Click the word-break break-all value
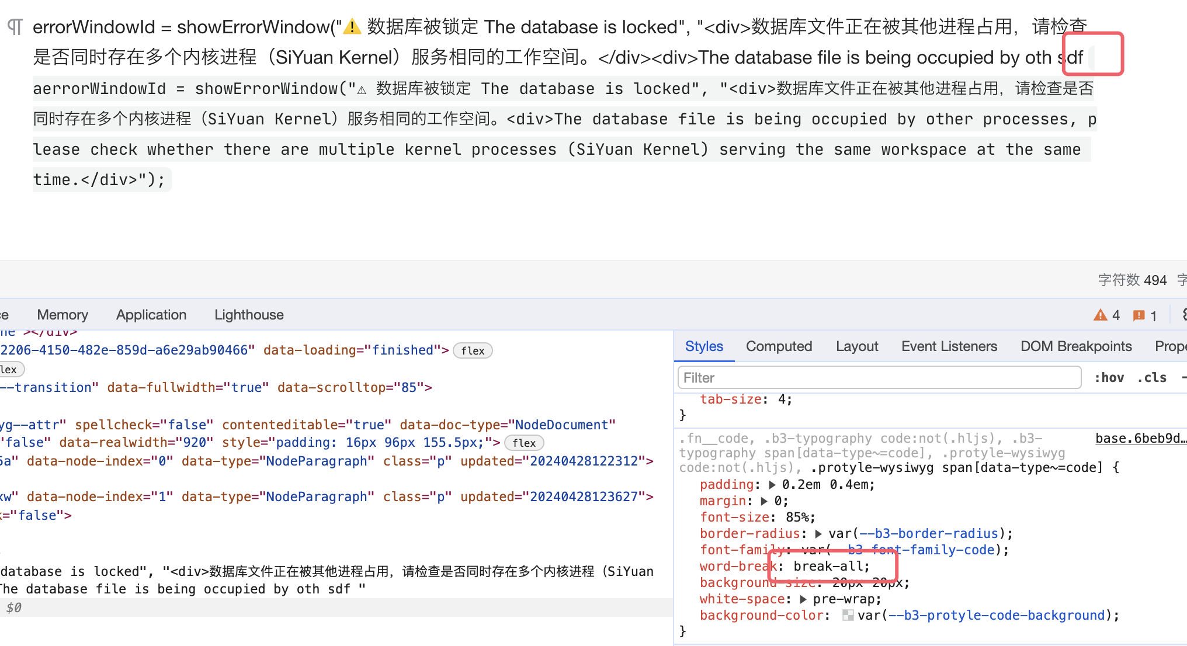This screenshot has height=646, width=1187. pyautogui.click(x=831, y=566)
